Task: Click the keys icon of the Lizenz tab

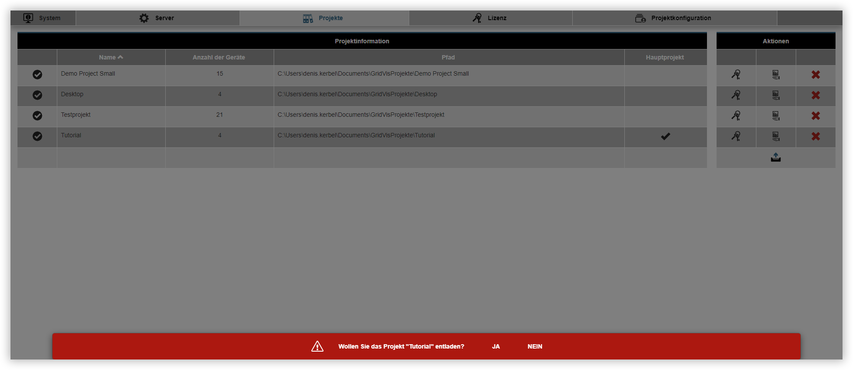Action: click(477, 18)
